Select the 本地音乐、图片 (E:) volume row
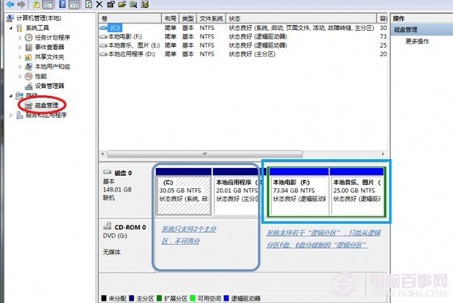Viewport: 453px width, 303px height. pos(243,45)
